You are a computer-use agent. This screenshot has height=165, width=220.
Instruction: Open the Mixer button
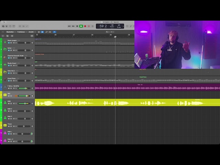tap(24, 26)
